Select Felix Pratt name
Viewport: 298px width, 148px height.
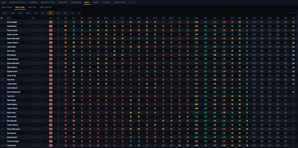click(11, 80)
